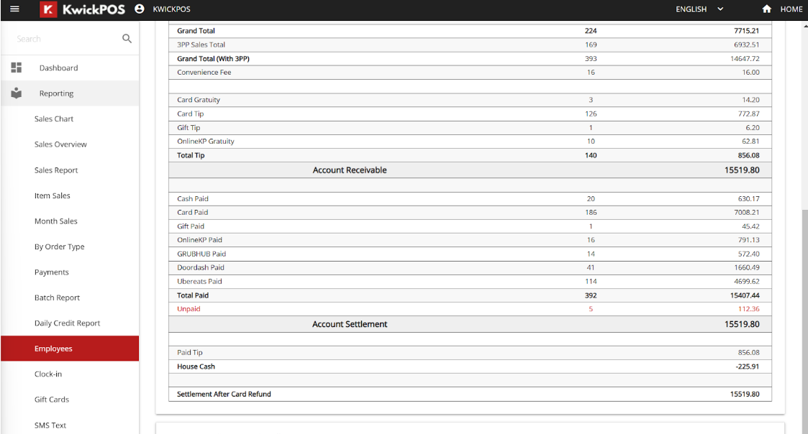Open the Sales Chart report
The image size is (808, 434).
[x=53, y=119]
